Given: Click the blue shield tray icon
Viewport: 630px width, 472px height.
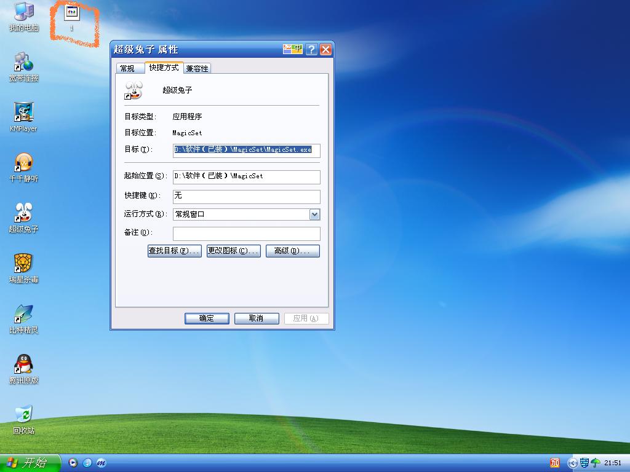Looking at the screenshot, I should (x=584, y=463).
